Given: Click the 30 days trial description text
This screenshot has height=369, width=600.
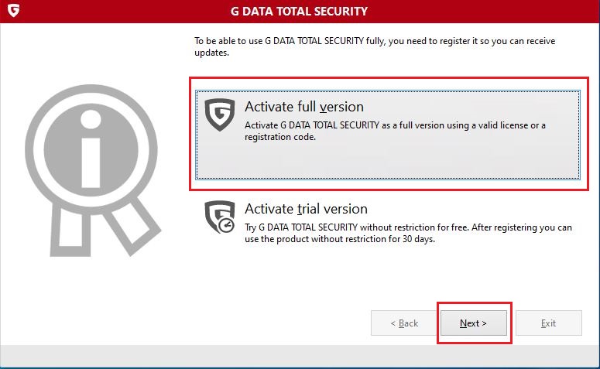Looking at the screenshot, I should [408, 233].
